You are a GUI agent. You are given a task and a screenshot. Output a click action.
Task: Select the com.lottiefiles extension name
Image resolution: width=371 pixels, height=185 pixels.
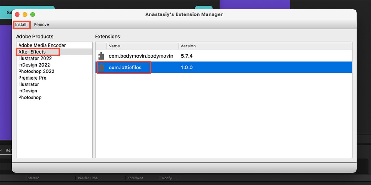click(x=125, y=67)
